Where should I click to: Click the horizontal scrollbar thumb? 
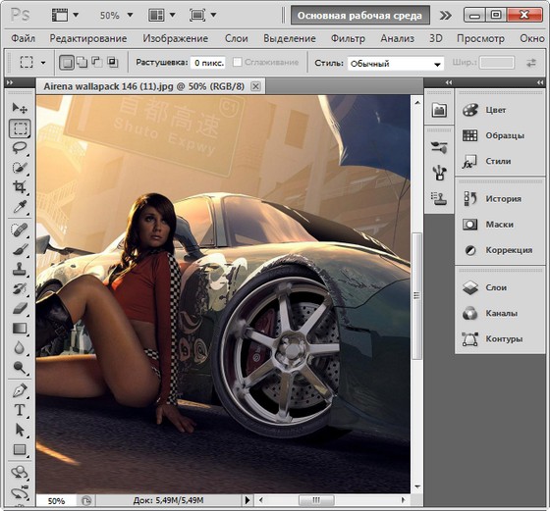tap(316, 500)
